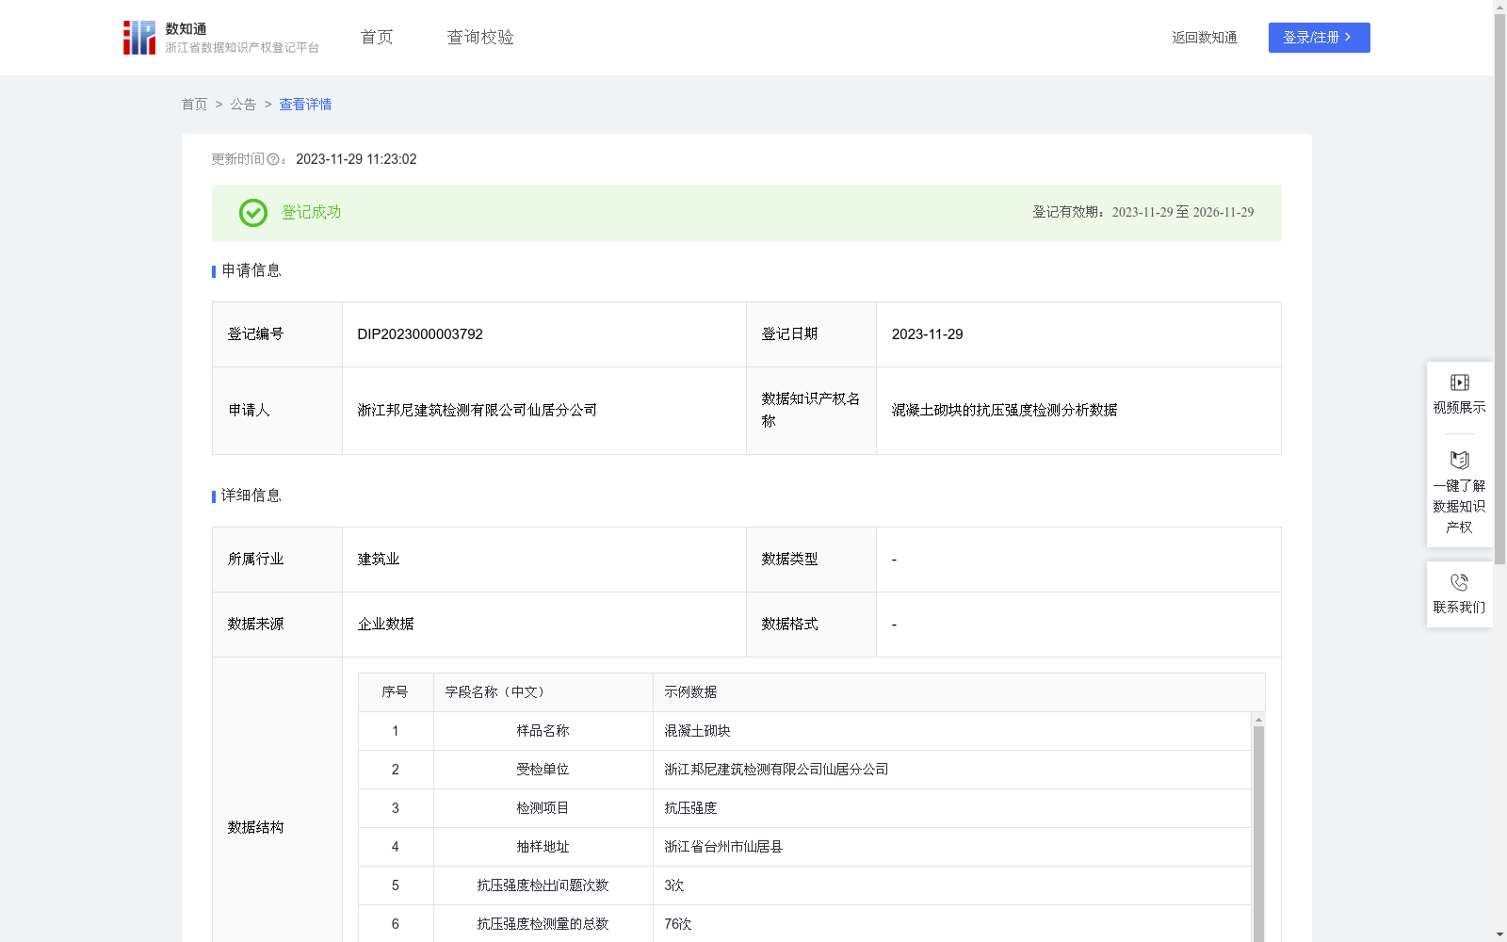
Task: Click the 建筑业 industry value
Action: pos(379,560)
